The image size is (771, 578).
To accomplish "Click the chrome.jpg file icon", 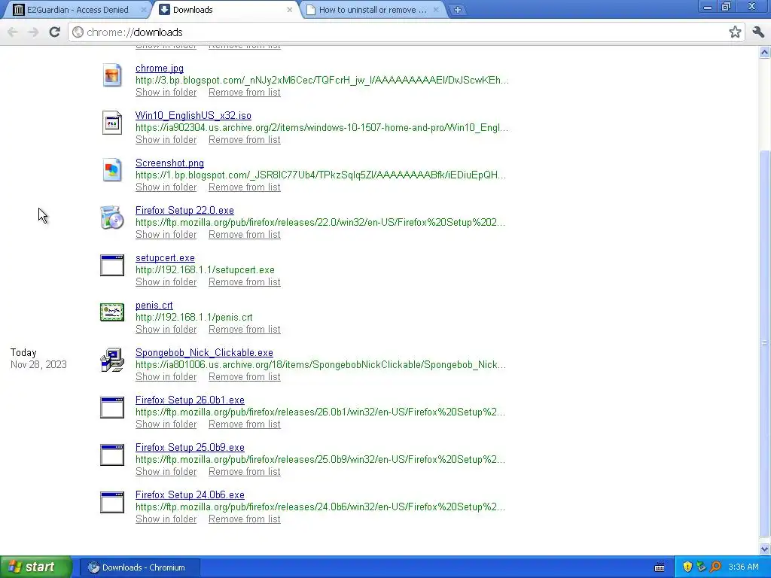I will click(112, 75).
